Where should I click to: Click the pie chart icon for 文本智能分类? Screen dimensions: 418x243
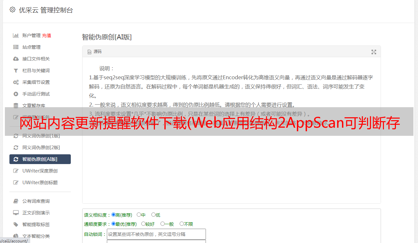16,236
